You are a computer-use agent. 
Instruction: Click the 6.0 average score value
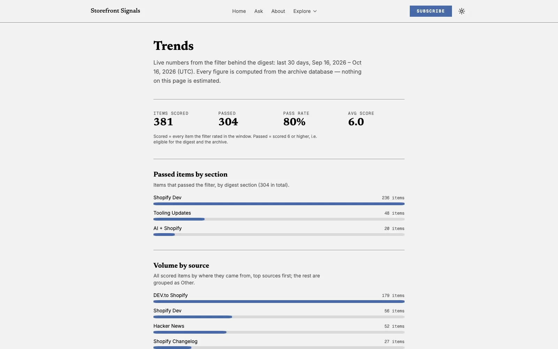coord(356,122)
